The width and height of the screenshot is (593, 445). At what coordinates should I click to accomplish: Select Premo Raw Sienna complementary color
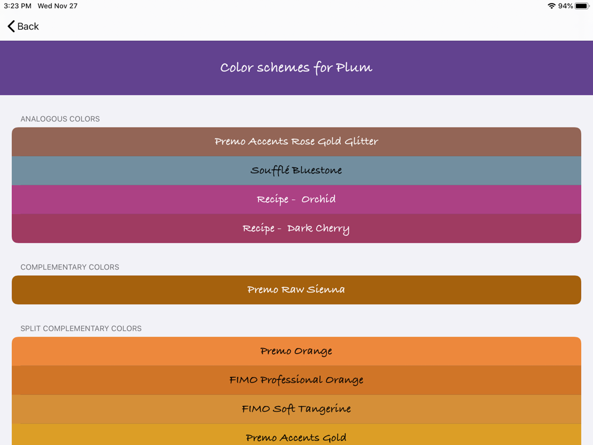[296, 290]
